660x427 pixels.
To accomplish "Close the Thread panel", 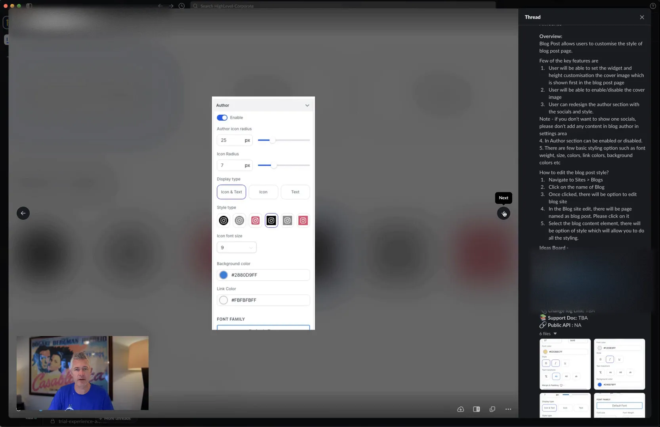I will (x=642, y=17).
